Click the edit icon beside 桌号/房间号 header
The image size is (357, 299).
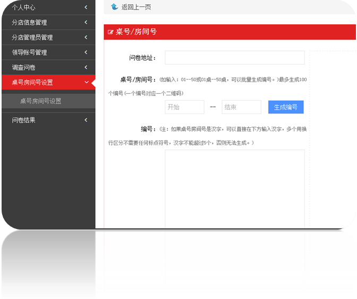(110, 32)
